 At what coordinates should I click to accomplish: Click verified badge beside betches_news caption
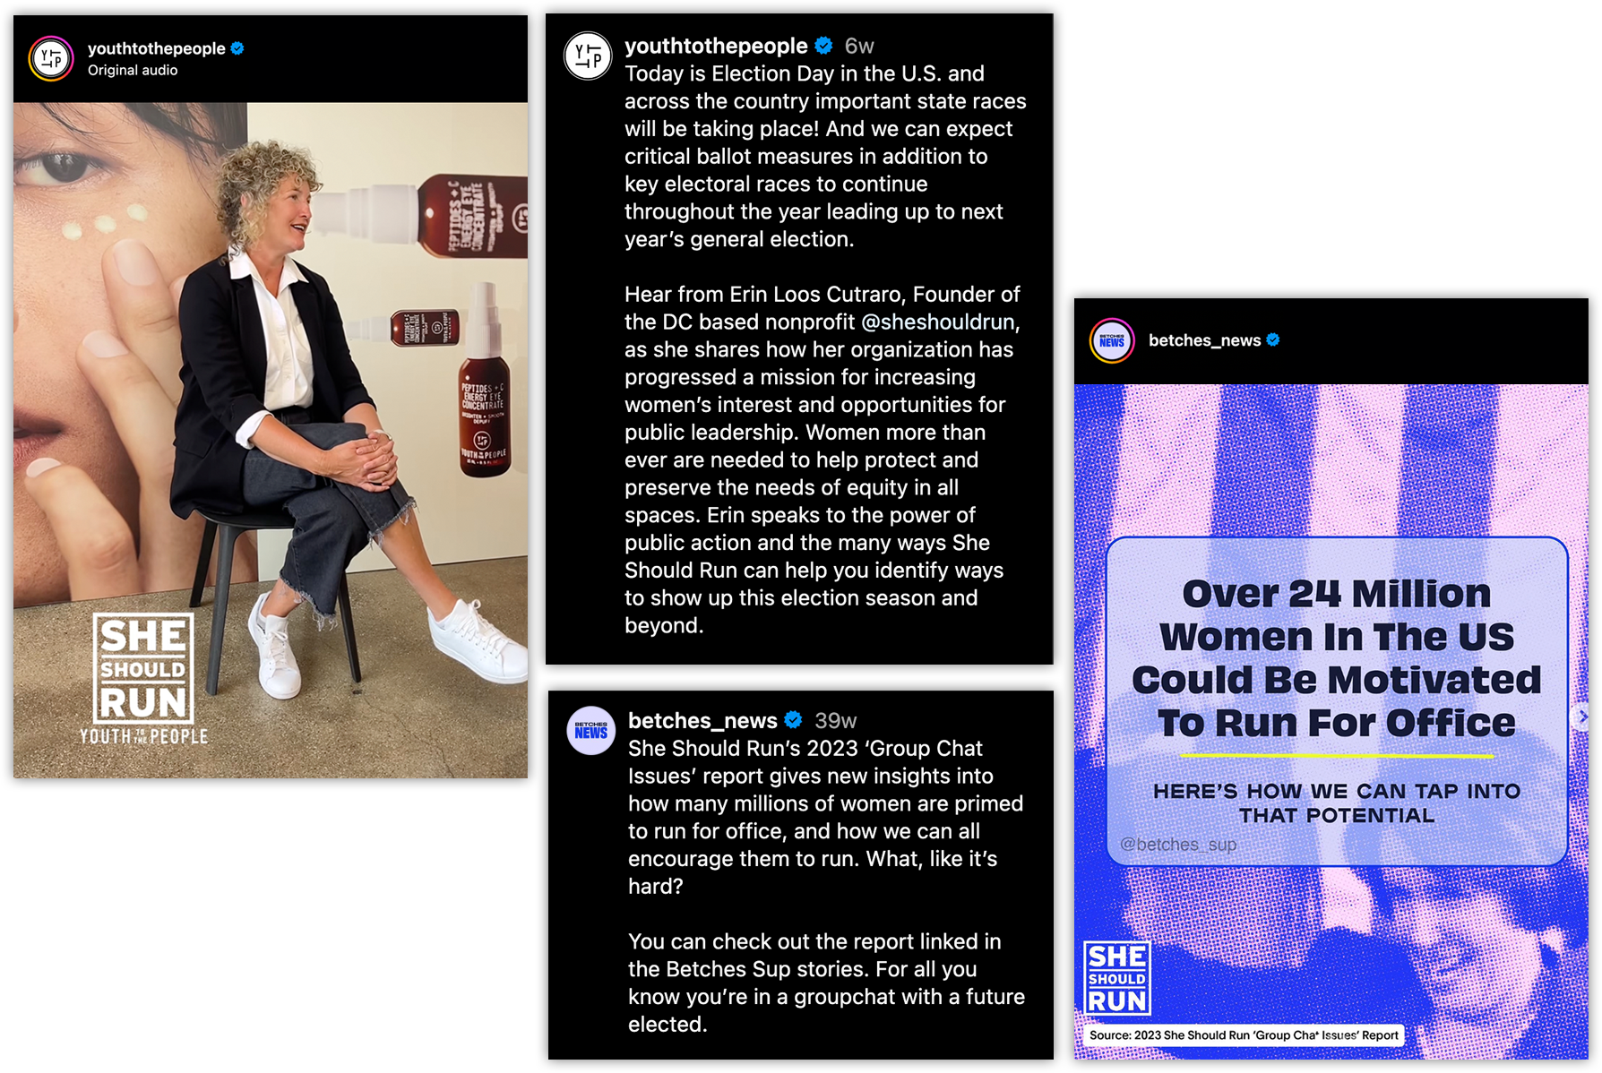point(793,719)
